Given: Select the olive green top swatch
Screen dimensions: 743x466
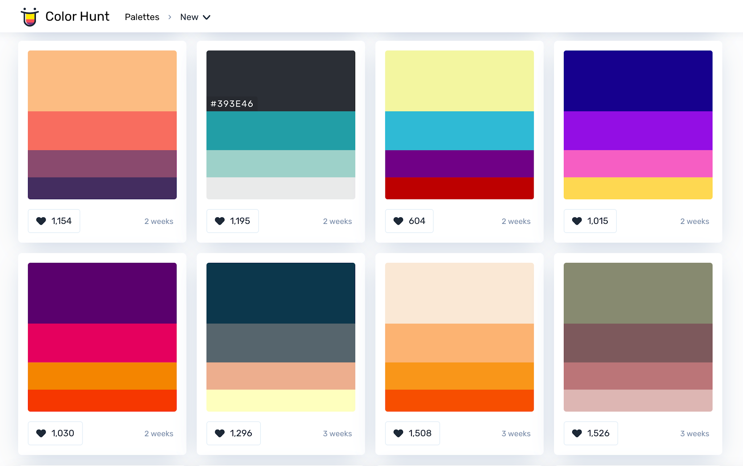Looking at the screenshot, I should click(638, 293).
